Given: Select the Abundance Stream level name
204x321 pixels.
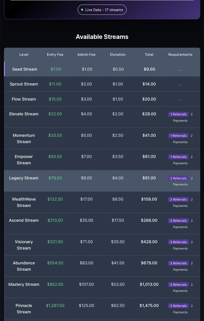Looking at the screenshot, I should [x=24, y=266].
